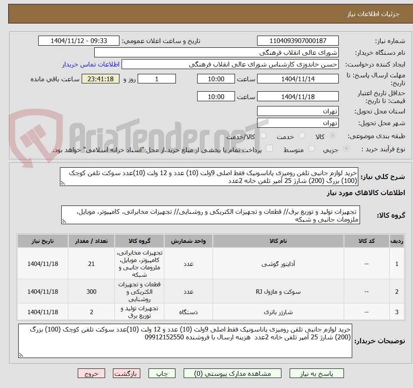Open اطلاعات تماس خریدار link
The width and height of the screenshot is (413, 388).
pos(91,64)
